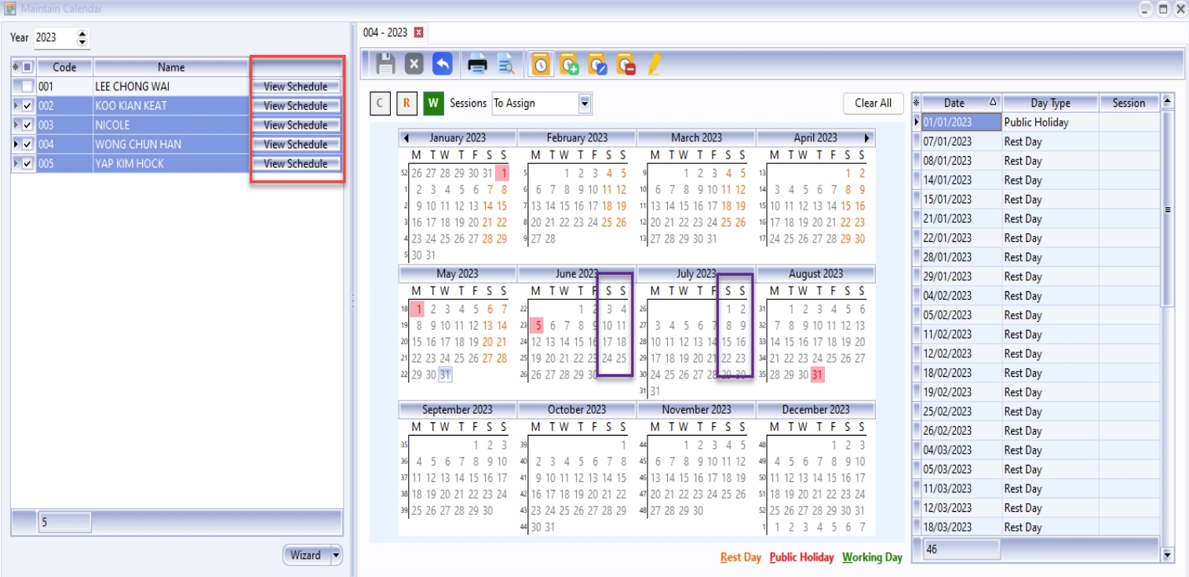This screenshot has width=1189, height=577.
Task: Click the September 2023 month header
Action: pos(458,410)
